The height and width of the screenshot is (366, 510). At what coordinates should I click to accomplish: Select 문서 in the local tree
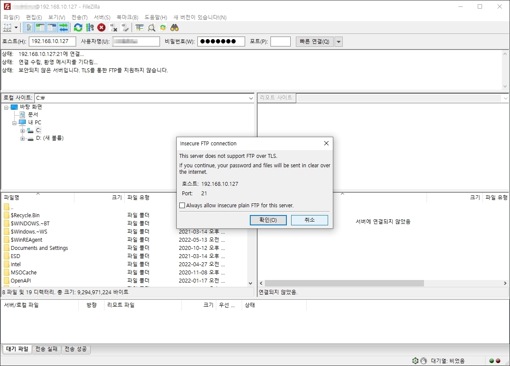33,114
